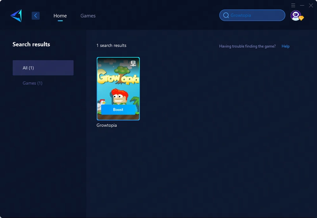Go back using the left chevron button

point(36,15)
